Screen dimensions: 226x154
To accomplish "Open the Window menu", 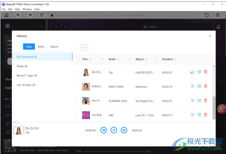I will tap(27, 9).
